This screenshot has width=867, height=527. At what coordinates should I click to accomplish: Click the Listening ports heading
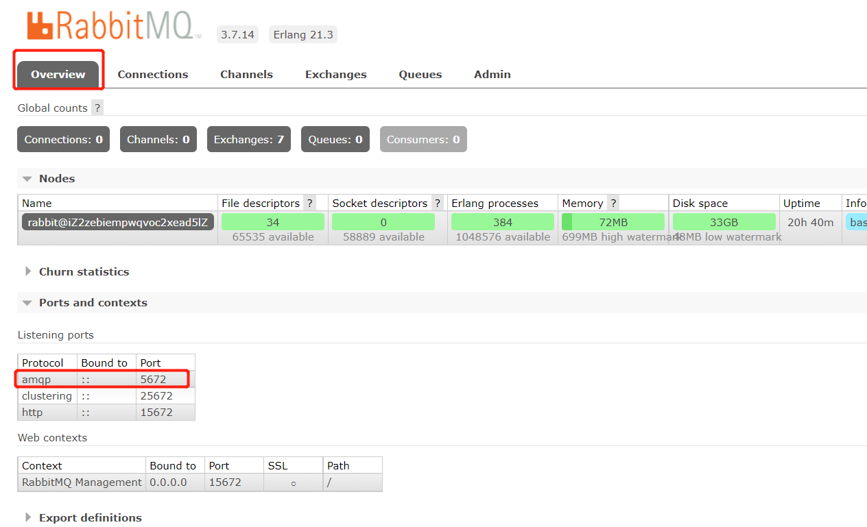tap(56, 335)
